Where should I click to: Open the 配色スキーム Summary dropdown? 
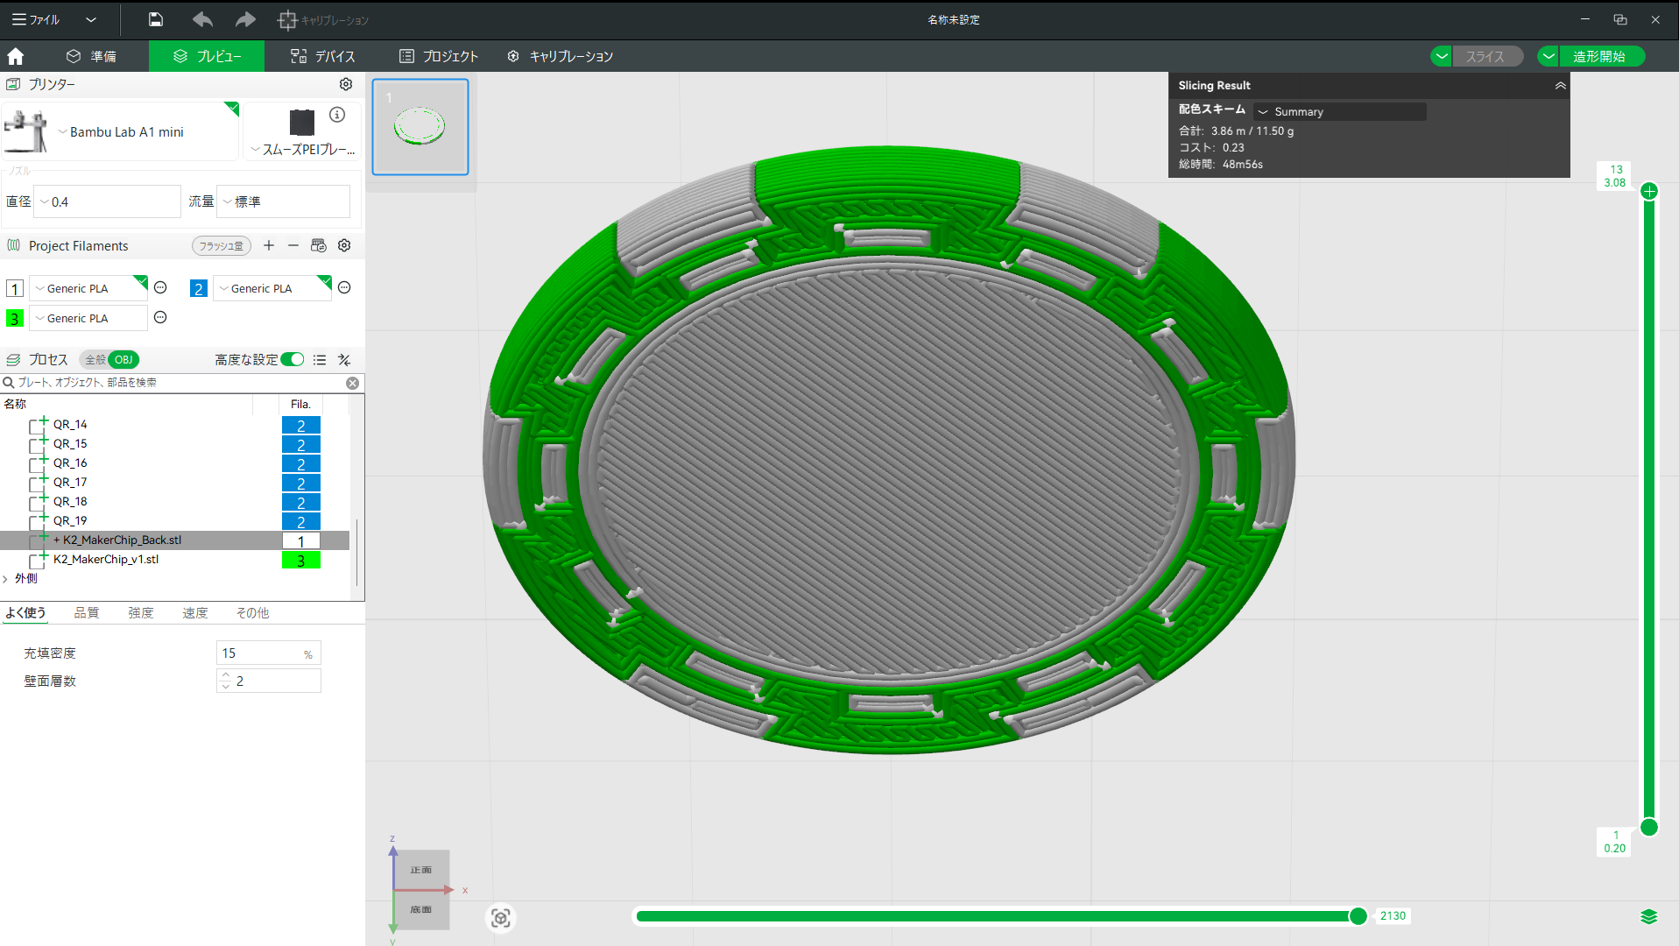click(1339, 111)
